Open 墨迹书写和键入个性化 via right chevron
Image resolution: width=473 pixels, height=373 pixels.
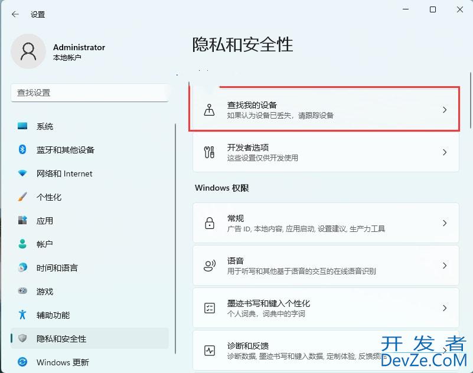pos(444,308)
